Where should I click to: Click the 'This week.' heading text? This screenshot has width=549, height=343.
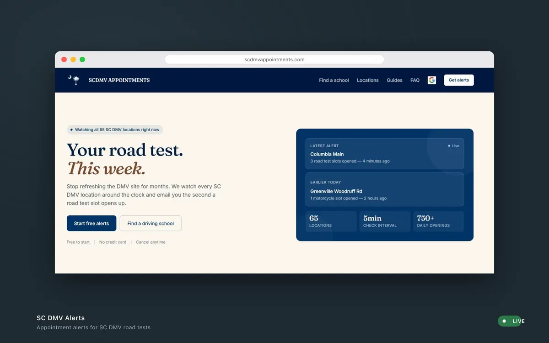point(106,169)
